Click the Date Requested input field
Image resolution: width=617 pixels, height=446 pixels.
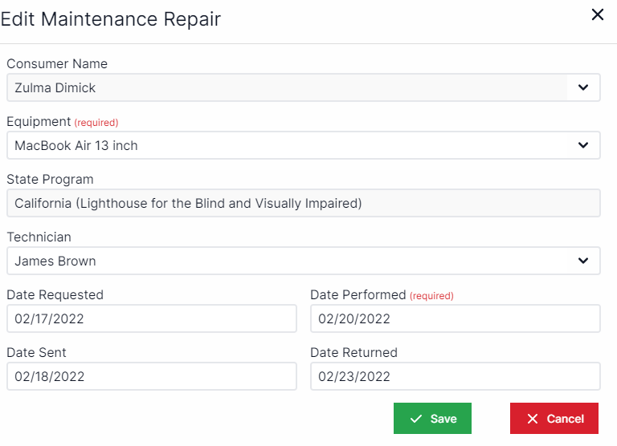(x=152, y=318)
